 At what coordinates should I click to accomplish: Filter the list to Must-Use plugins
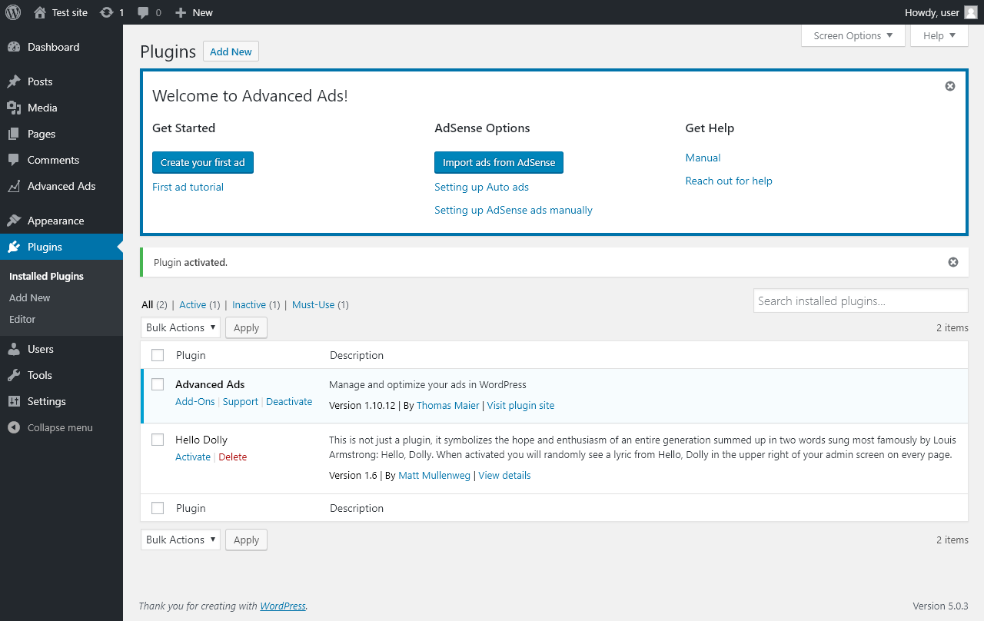pyautogui.click(x=313, y=304)
